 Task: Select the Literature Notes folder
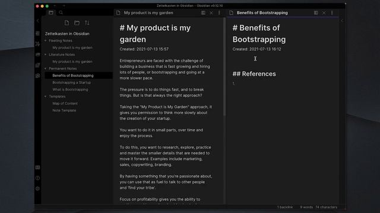click(62, 54)
